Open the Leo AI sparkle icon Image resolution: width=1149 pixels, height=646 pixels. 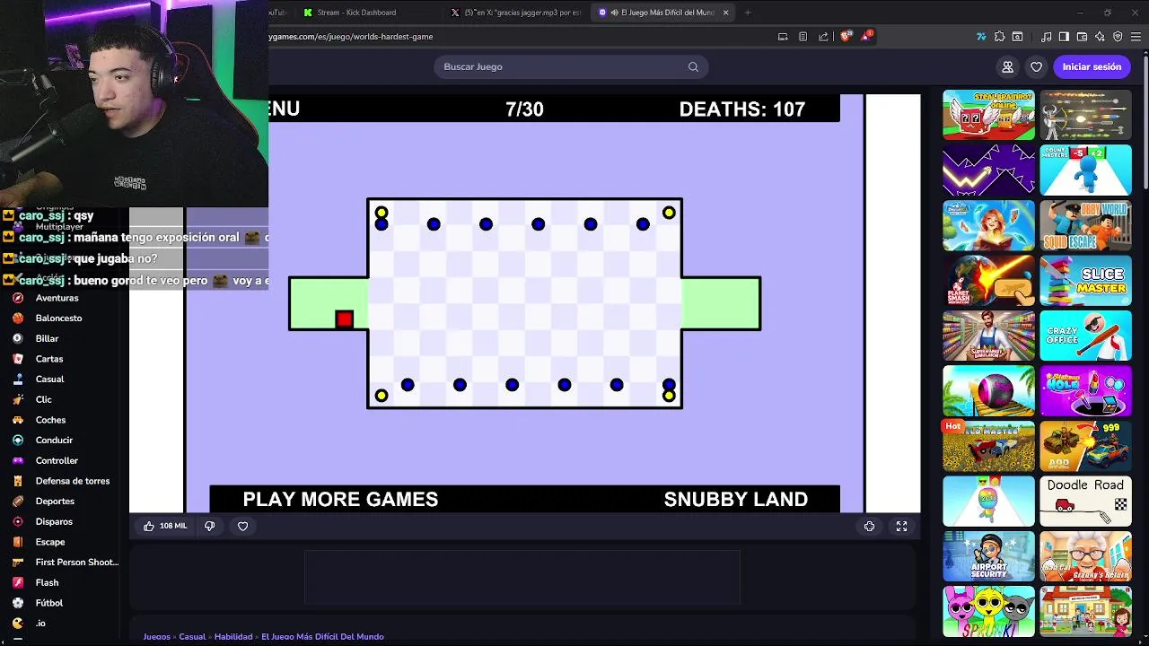1101,37
